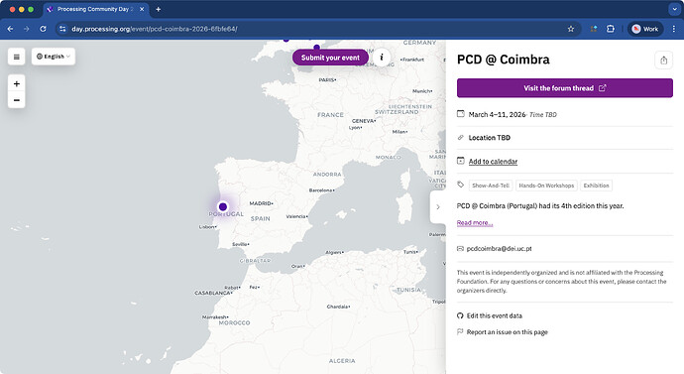Click the Submit your event button
Screen dimensions: 684x374
[330, 58]
